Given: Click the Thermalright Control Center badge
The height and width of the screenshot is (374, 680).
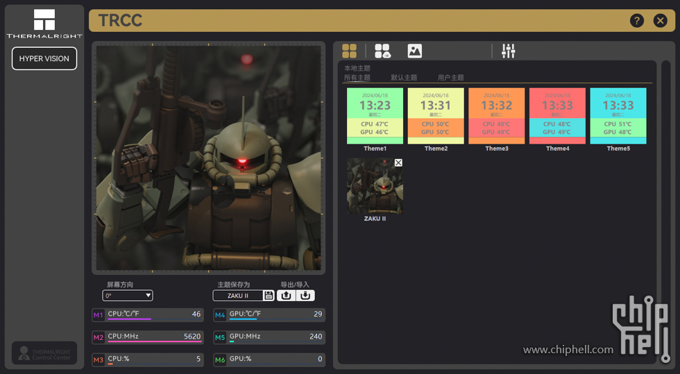Looking at the screenshot, I should (x=44, y=354).
